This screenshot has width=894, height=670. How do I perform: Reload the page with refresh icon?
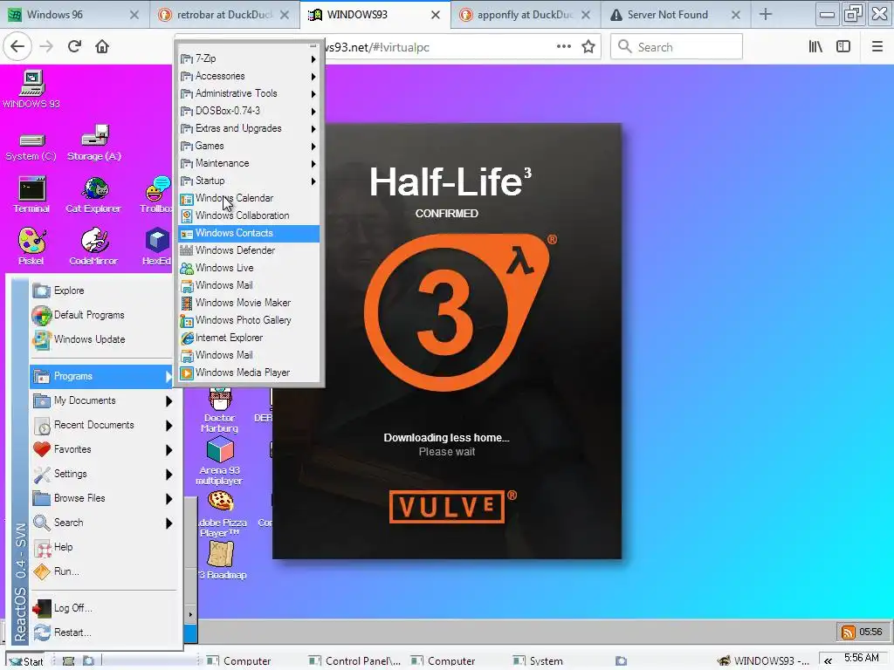pyautogui.click(x=74, y=47)
